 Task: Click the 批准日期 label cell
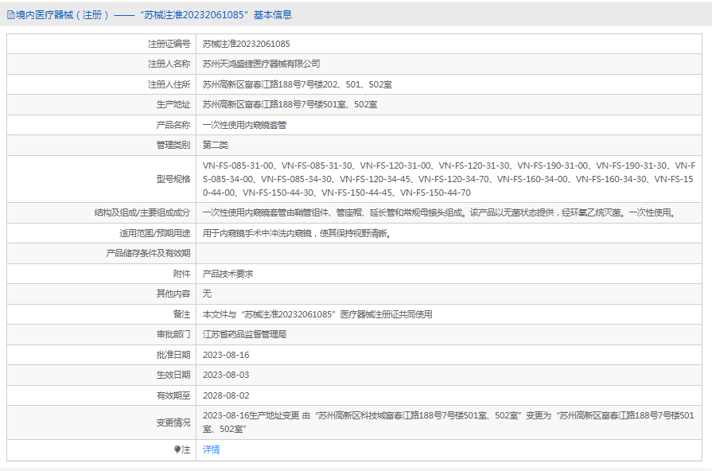click(101, 355)
